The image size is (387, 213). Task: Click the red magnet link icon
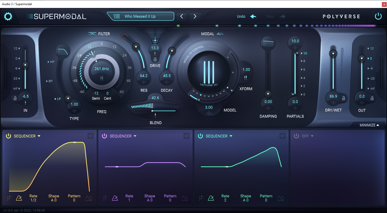click(x=125, y=37)
